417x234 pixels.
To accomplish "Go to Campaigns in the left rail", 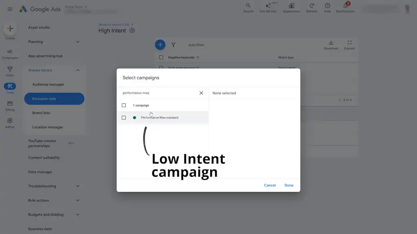I will coord(10,54).
